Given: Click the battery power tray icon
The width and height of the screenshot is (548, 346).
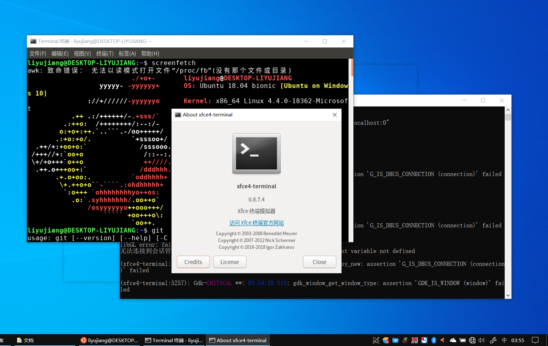Looking at the screenshot, I should click(462, 340).
